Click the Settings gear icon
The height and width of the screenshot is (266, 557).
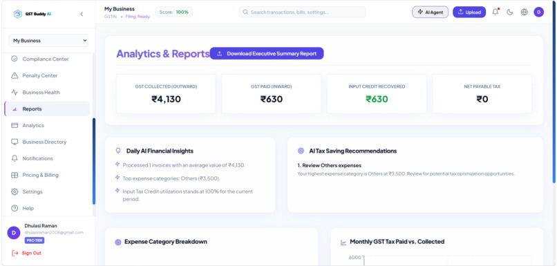15,192
